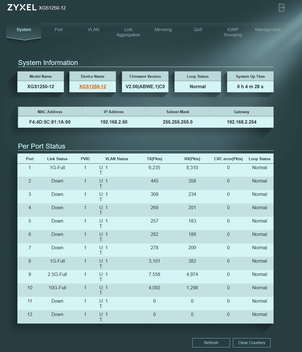Click RX packets value 1,298
Viewport: 302px width, 352px height.
[x=192, y=288]
